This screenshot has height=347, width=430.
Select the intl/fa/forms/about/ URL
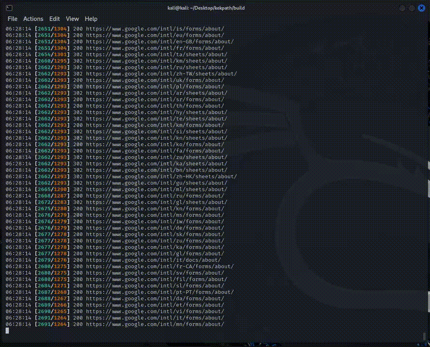155,151
